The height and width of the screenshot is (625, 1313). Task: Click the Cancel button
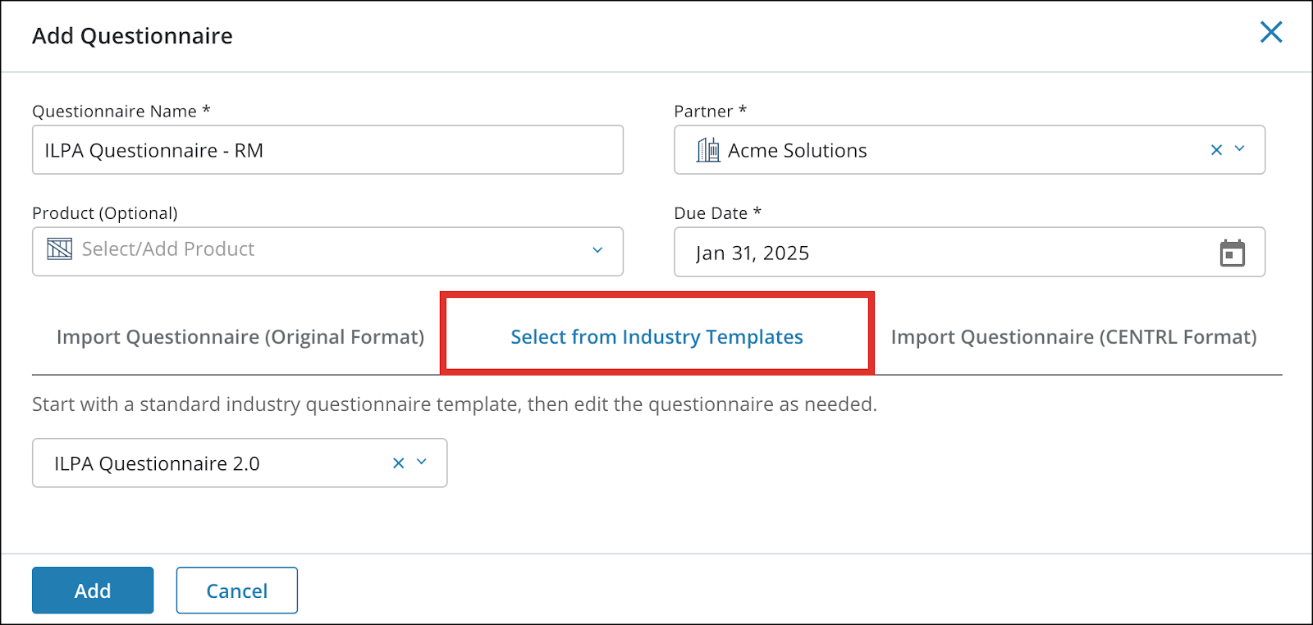237,591
